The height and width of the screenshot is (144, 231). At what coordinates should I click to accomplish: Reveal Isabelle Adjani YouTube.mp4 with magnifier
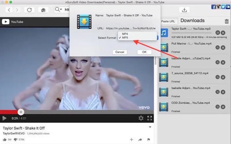(218, 92)
